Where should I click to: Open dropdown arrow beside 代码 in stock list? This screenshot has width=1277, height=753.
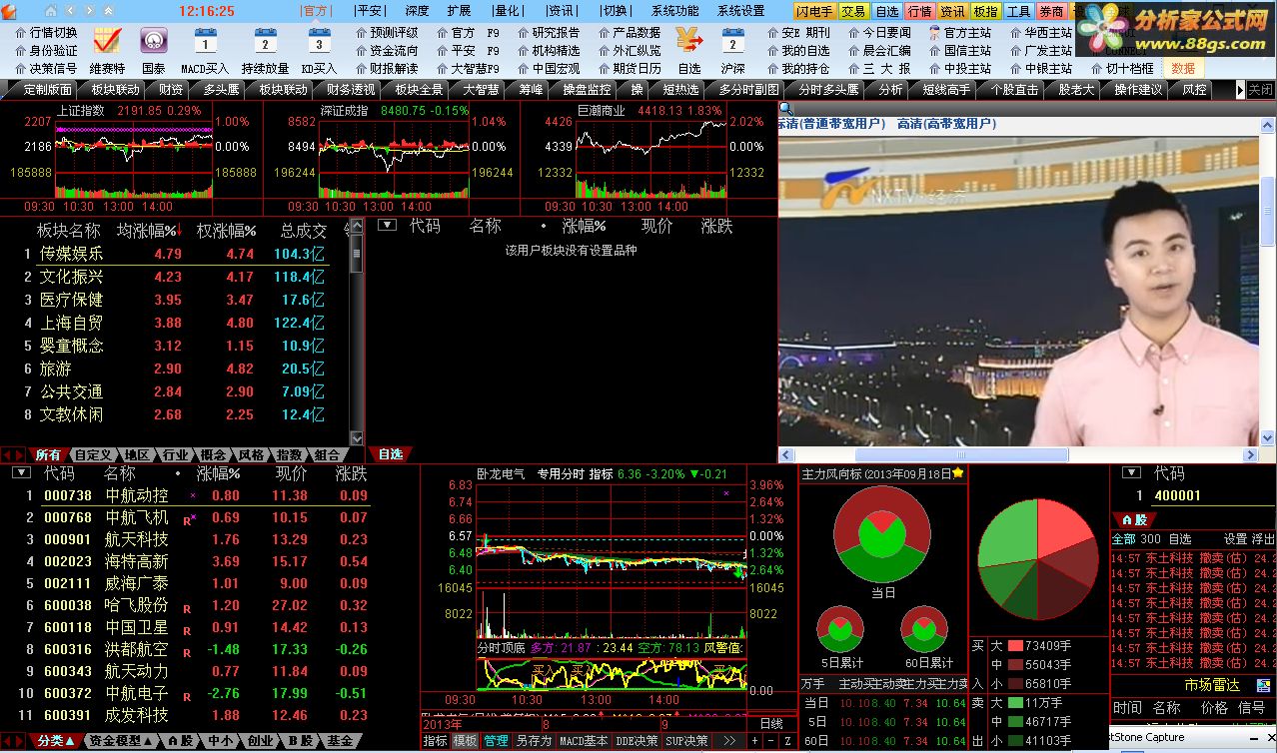coord(21,472)
